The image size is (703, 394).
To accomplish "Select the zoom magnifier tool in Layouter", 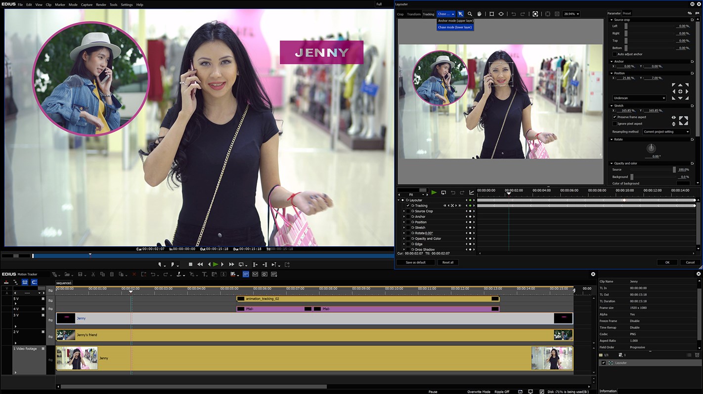I will pos(470,14).
